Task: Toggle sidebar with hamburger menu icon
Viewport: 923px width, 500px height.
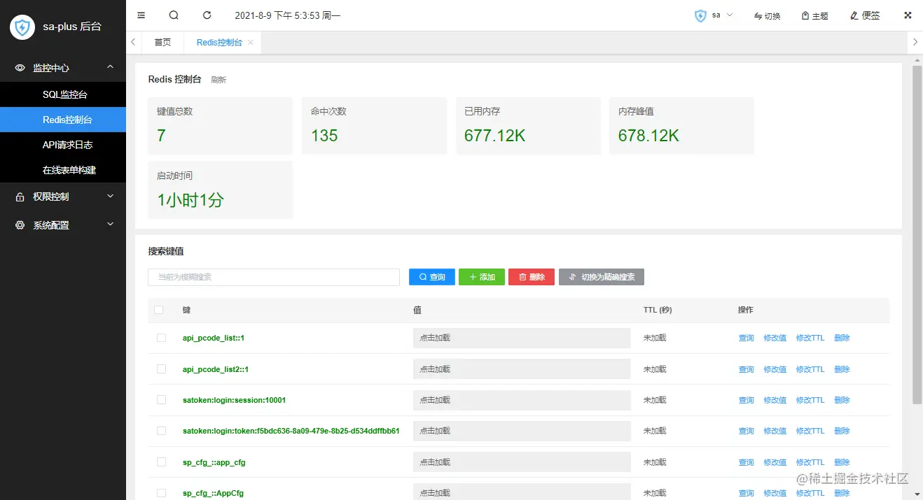Action: (x=141, y=15)
